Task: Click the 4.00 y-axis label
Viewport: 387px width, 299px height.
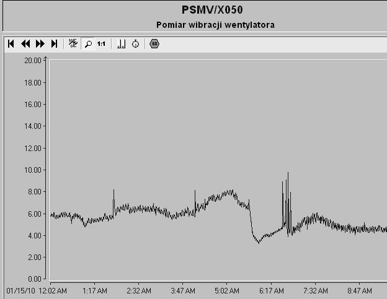Action: coord(35,235)
